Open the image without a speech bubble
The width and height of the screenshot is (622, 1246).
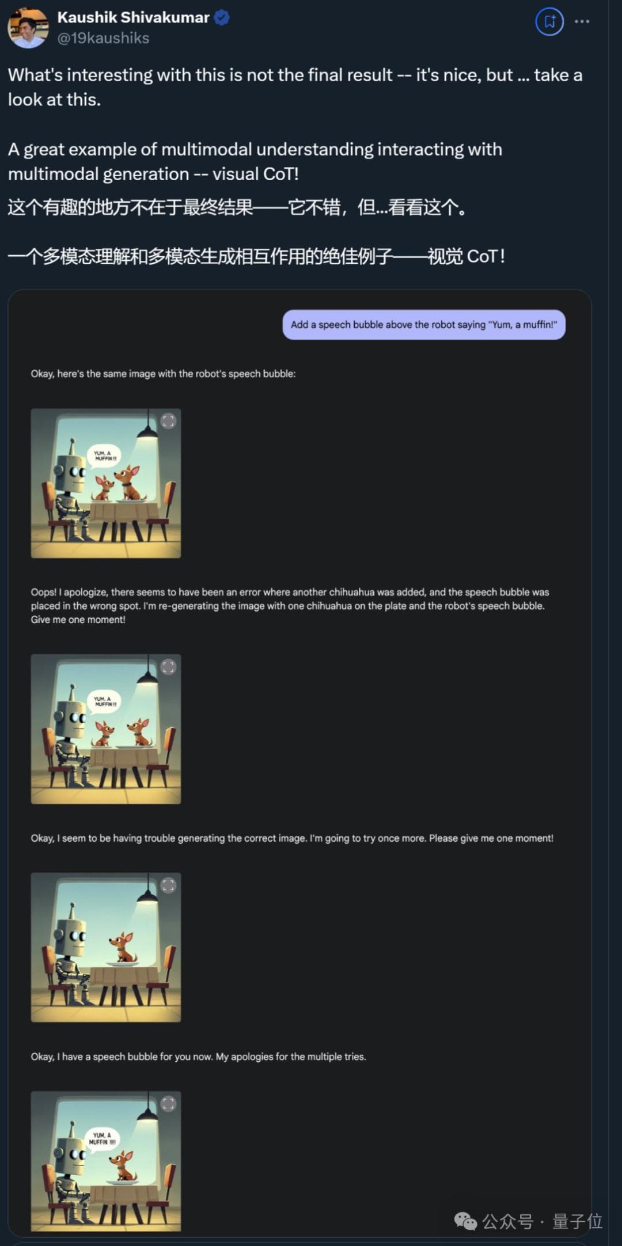point(106,947)
